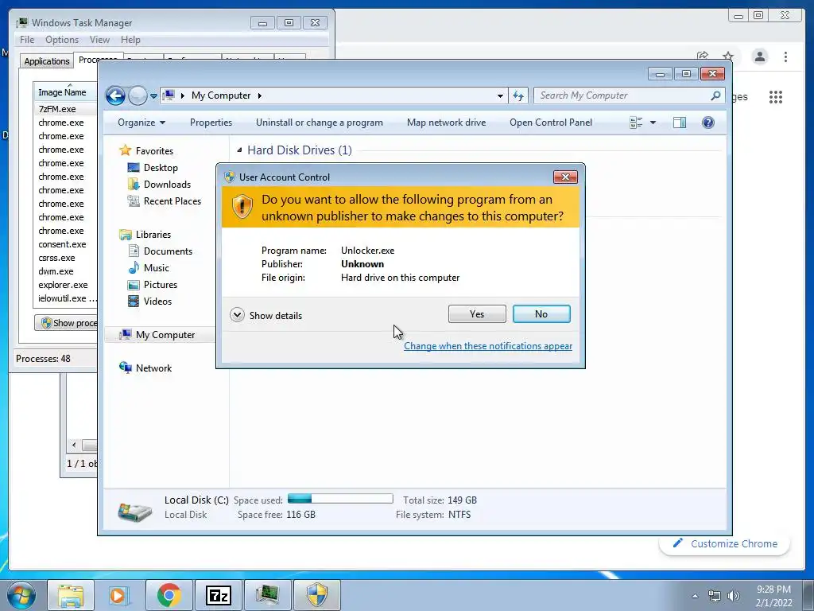This screenshot has width=814, height=611.
Task: Open recent pages dropdown beside navigation arrows
Action: [x=153, y=96]
